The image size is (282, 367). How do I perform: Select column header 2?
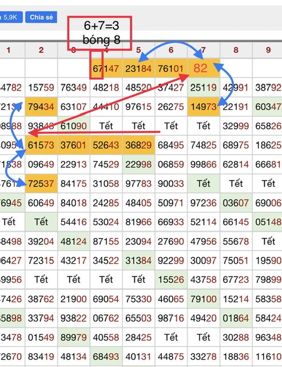(x=41, y=50)
